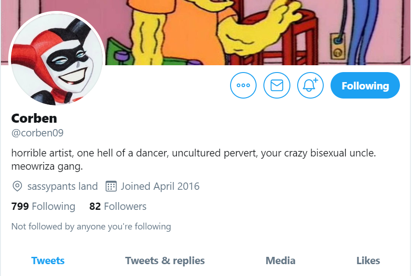Open the Tweets & replies tab
This screenshot has height=276, width=415.
tap(165, 260)
